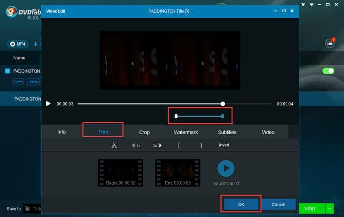Play the video preview
Screen dimensions: 344x217
click(x=48, y=104)
